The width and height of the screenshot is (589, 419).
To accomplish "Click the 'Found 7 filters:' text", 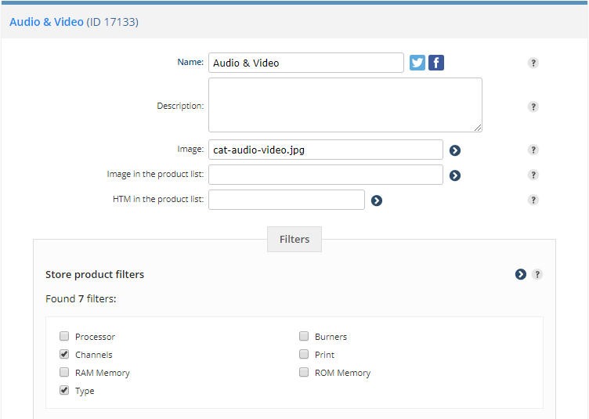I will coord(81,299).
